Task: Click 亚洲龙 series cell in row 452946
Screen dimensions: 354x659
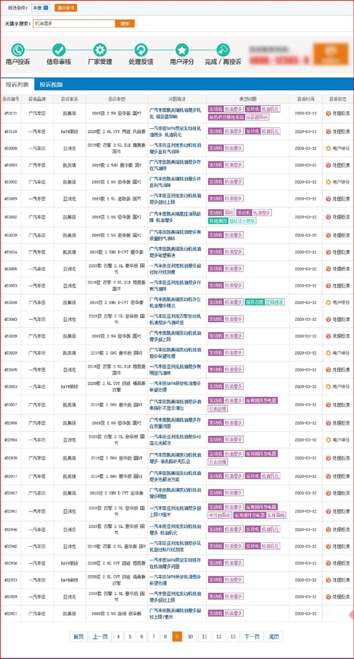Action: click(69, 530)
